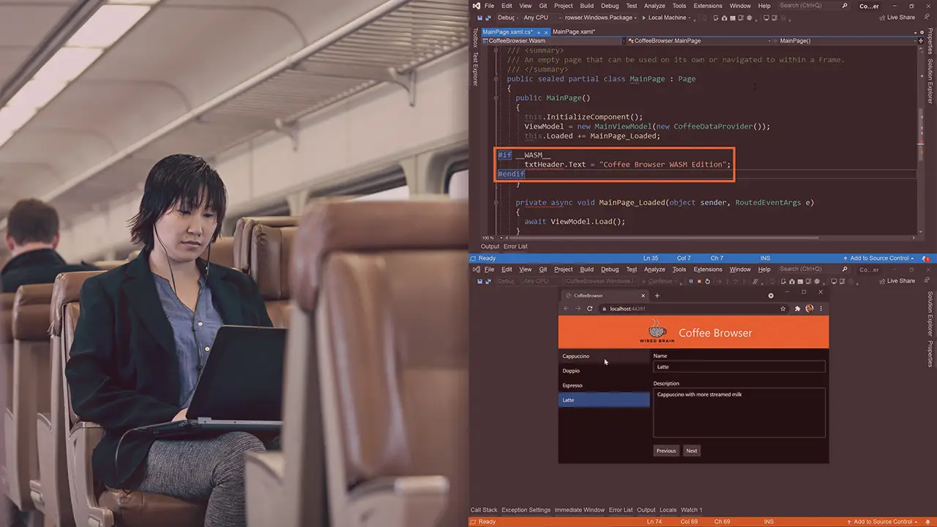Open the Extensions menu in upper Visual Studio
The image size is (937, 527).
pyautogui.click(x=708, y=6)
